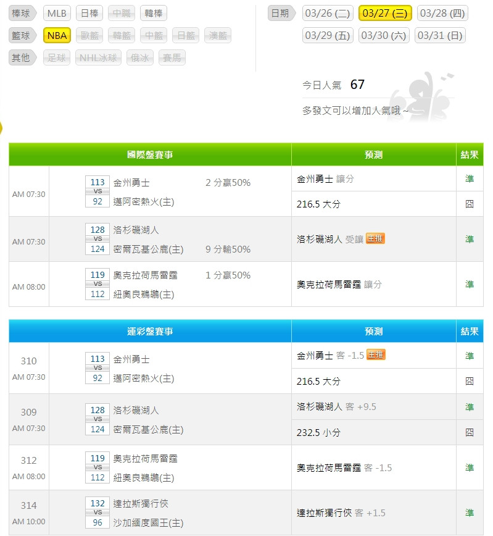Click the 韓籃 filter button

click(122, 36)
